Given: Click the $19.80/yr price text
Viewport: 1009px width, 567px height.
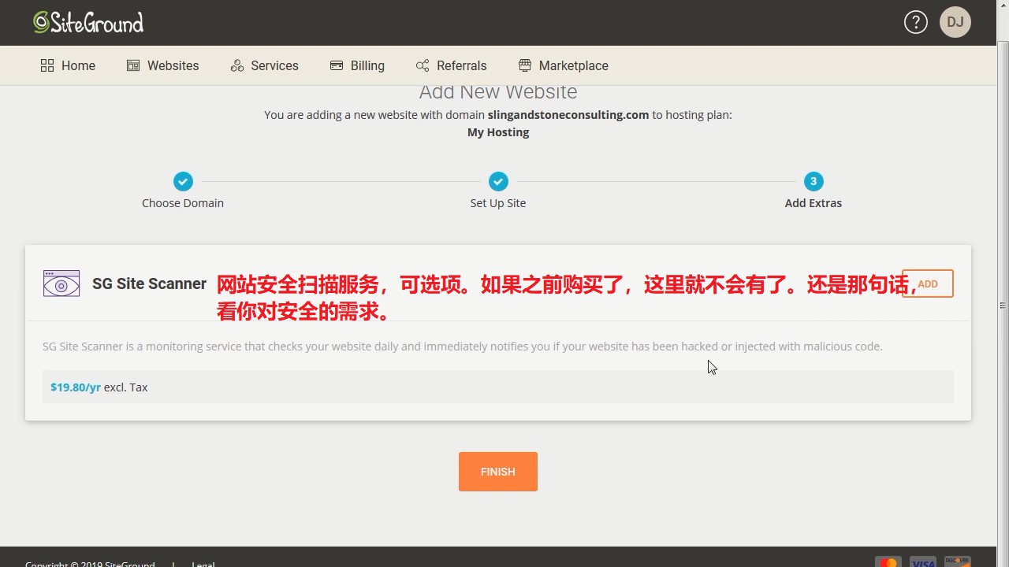Looking at the screenshot, I should pos(76,387).
